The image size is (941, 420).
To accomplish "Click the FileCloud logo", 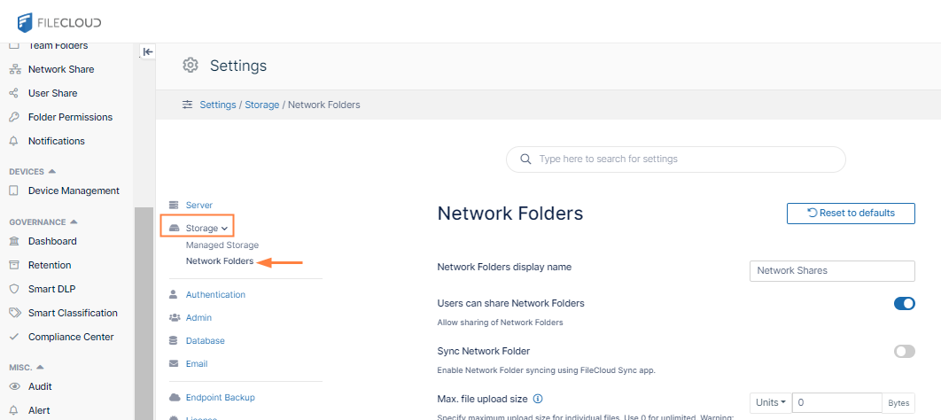I will coord(59,21).
